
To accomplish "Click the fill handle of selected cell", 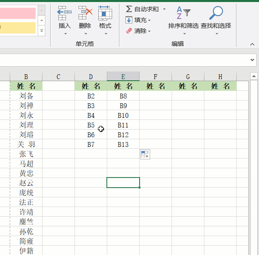I will [139, 187].
